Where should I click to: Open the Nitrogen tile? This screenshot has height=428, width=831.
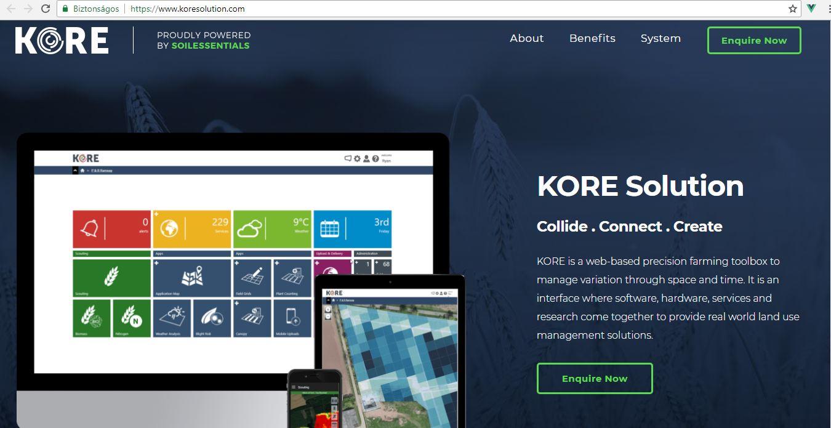tap(132, 318)
